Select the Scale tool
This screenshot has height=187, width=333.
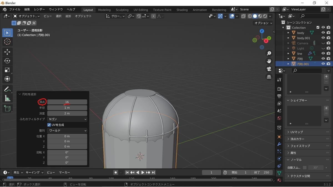tap(7, 70)
